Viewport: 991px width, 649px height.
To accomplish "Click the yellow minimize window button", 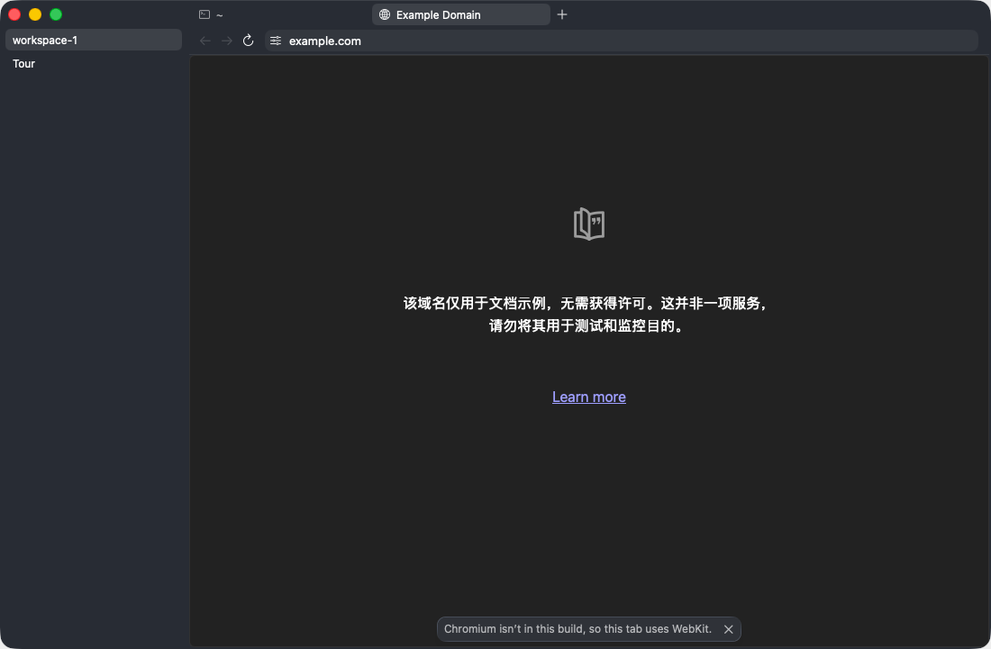I will [35, 14].
